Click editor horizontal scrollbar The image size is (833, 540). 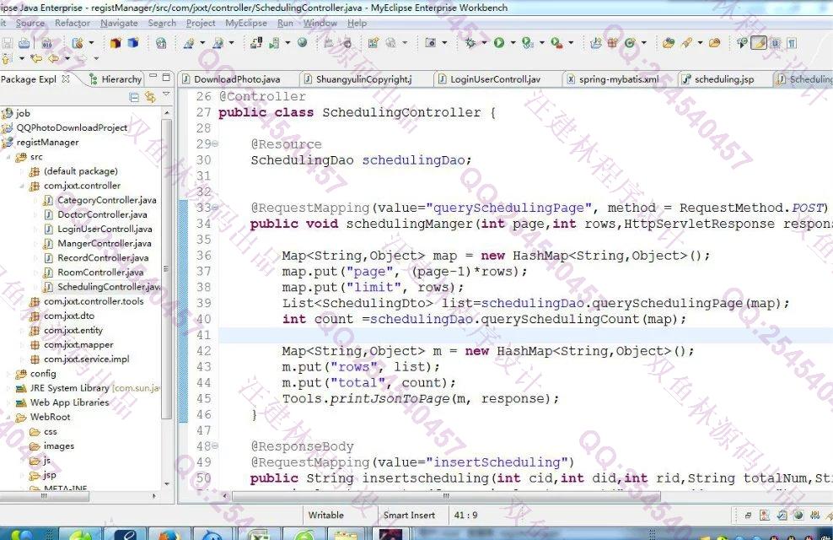[x=446, y=496]
